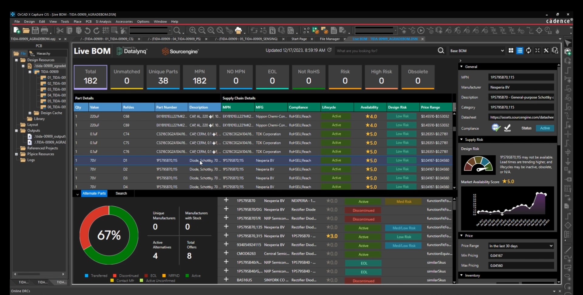Switch Live BOM to list view
The width and height of the screenshot is (583, 295).
(520, 50)
